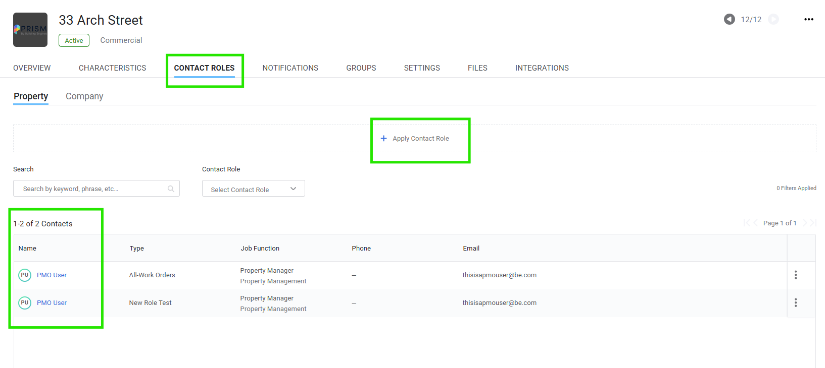The height and width of the screenshot is (368, 825).
Task: Click the 33 Arch Street title
Action: click(x=101, y=20)
